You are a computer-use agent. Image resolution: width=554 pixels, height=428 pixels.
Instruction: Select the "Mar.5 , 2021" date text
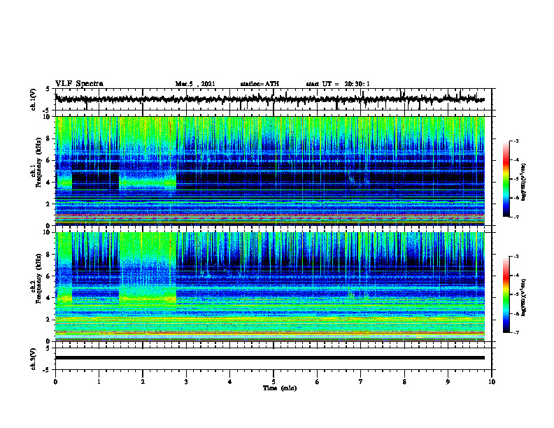[195, 84]
